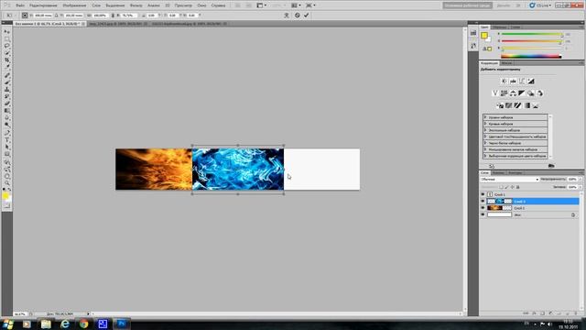Click the Дизайн workspace button
This screenshot has width=586, height=330.
(504, 5)
